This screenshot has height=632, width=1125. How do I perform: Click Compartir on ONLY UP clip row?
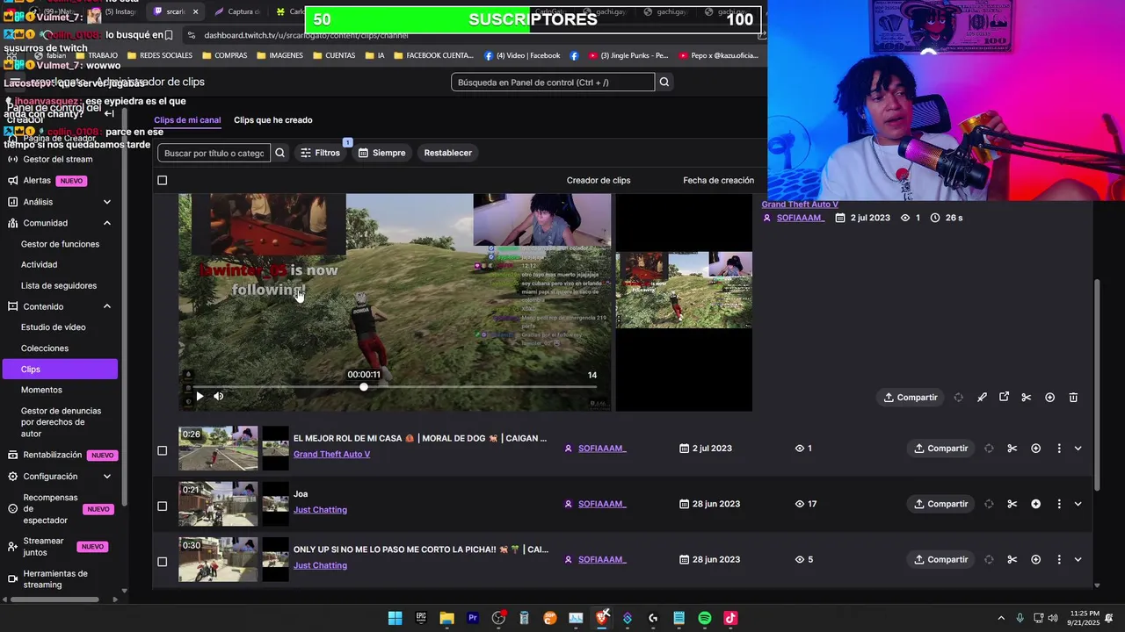(940, 559)
